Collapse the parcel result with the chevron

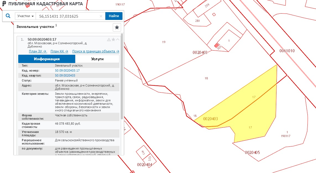[x=117, y=40]
